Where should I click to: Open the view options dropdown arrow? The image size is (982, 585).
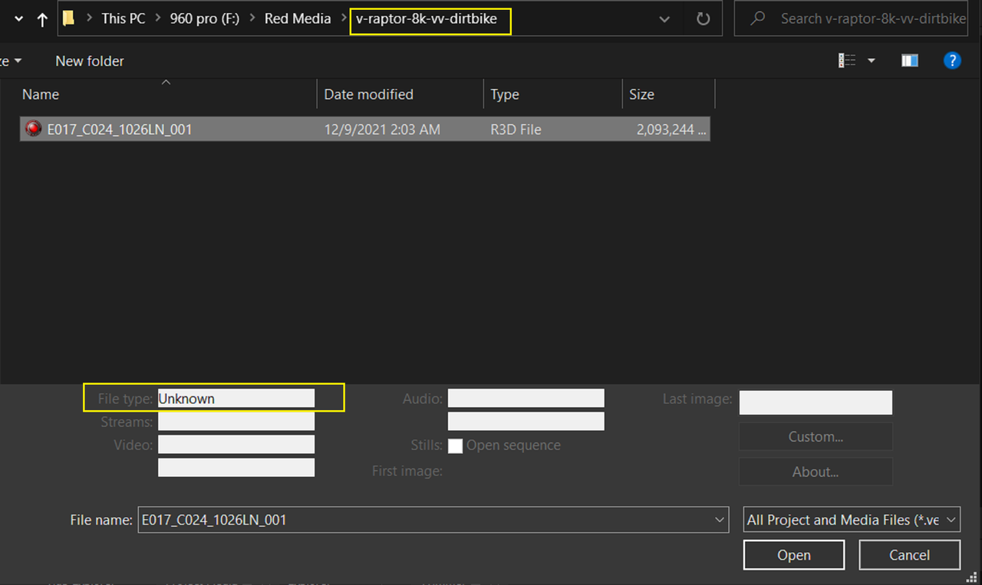(872, 61)
